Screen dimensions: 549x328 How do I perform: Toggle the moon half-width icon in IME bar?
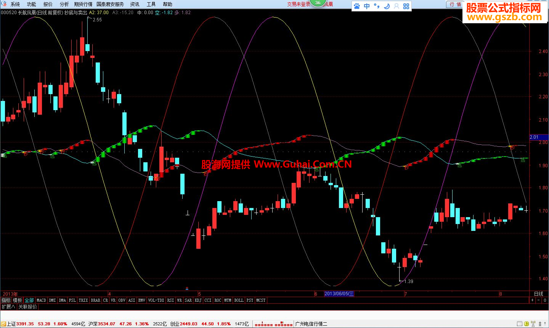pyautogui.click(x=387, y=6)
